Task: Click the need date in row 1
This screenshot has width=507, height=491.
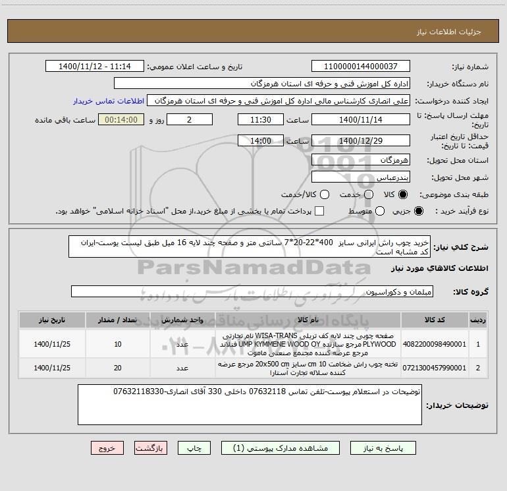Action: pos(52,344)
